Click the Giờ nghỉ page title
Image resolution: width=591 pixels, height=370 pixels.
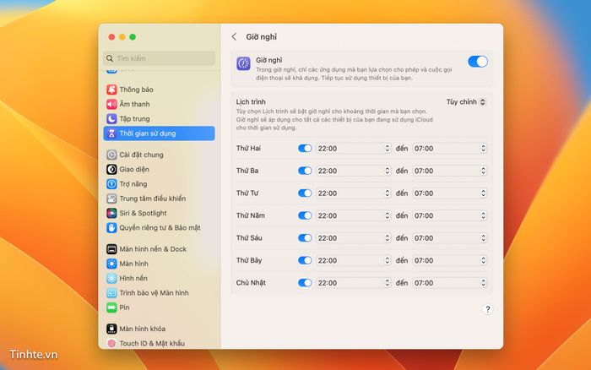[261, 37]
